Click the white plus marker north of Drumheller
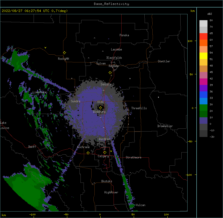Image resolution: width=223 pixels, height=218 pixels. point(158,97)
